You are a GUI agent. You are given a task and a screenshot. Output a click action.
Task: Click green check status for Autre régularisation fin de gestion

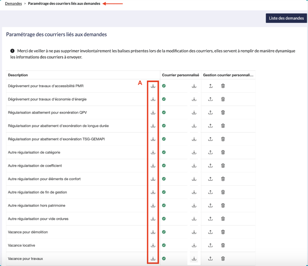pyautogui.click(x=164, y=192)
